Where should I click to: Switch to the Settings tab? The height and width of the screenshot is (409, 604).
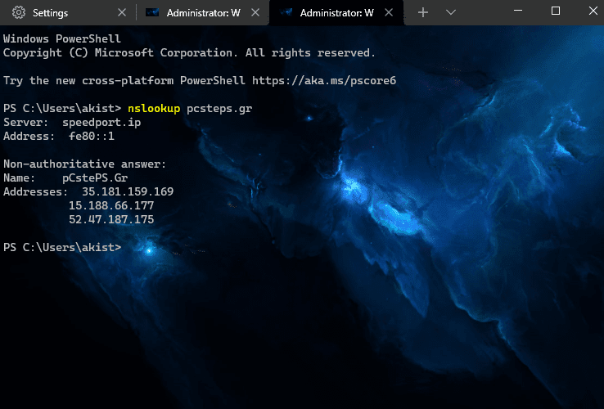[67, 13]
